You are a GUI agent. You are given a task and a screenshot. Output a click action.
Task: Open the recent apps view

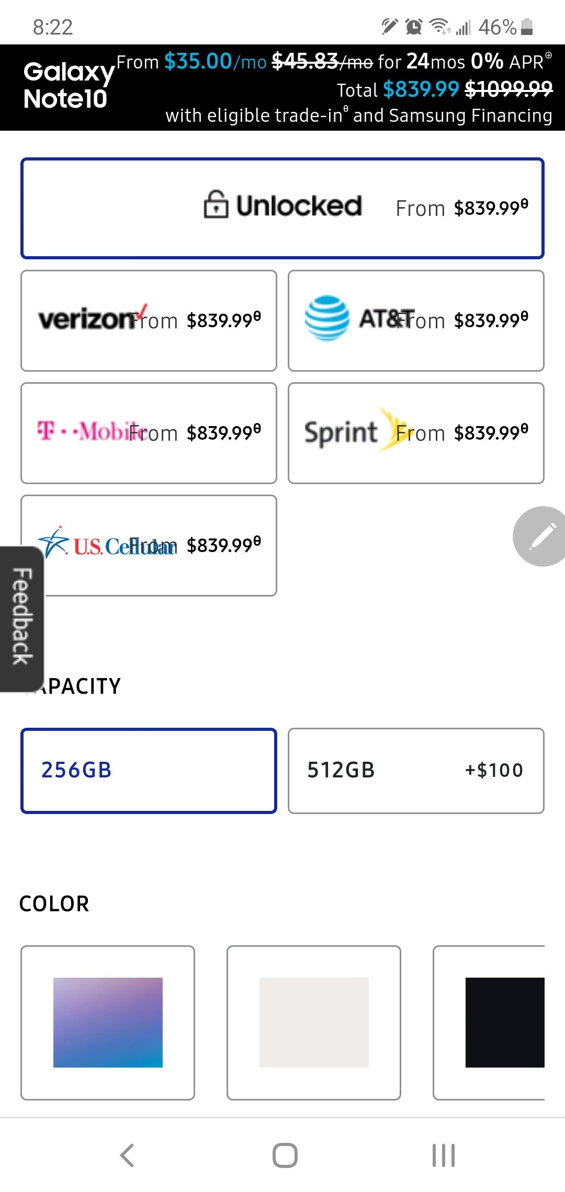click(443, 1155)
